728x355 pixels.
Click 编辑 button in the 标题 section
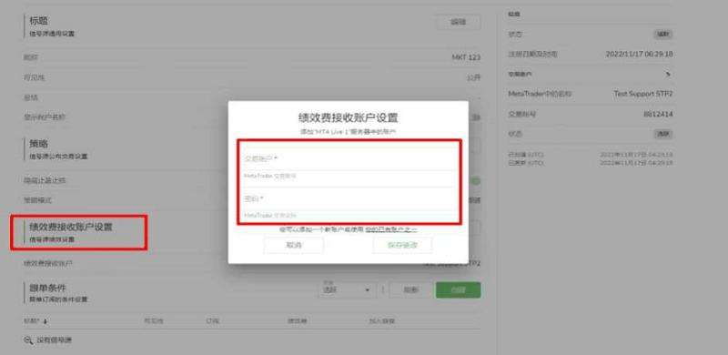pyautogui.click(x=458, y=23)
